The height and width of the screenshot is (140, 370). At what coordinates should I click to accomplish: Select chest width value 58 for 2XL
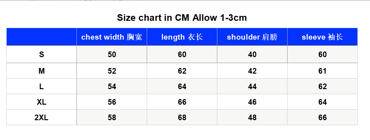click(112, 118)
